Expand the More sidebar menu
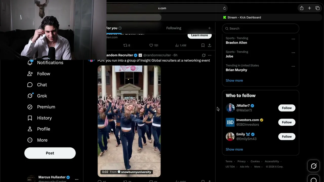This screenshot has width=324, height=182. 37,140
